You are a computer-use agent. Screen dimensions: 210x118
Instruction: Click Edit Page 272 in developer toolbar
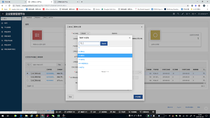point(83,112)
